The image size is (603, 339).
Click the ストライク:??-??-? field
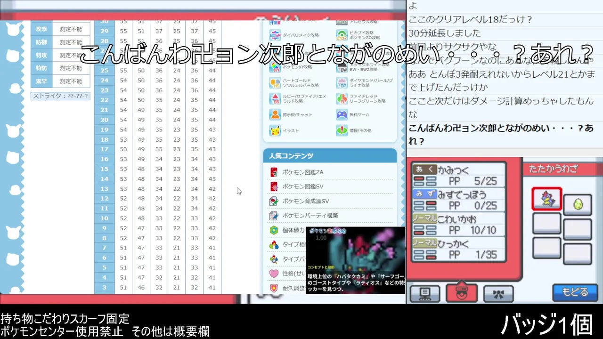point(60,96)
